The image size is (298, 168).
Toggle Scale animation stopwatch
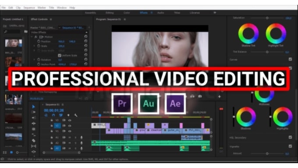coord(39,46)
